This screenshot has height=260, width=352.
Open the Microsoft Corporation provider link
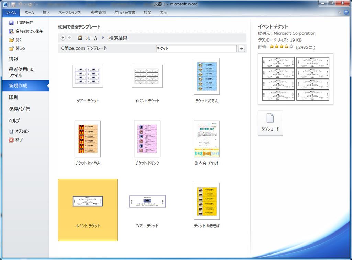tap(294, 33)
